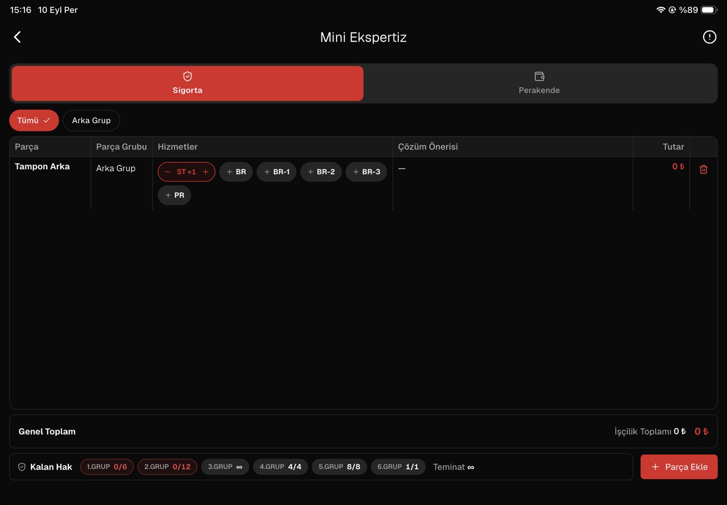This screenshot has width=727, height=505.
Task: Open the info alert icon
Action: [x=709, y=37]
